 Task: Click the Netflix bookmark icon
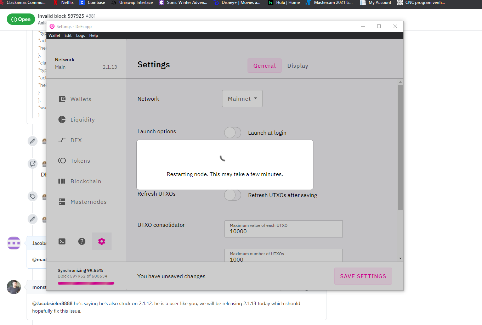pos(55,2)
